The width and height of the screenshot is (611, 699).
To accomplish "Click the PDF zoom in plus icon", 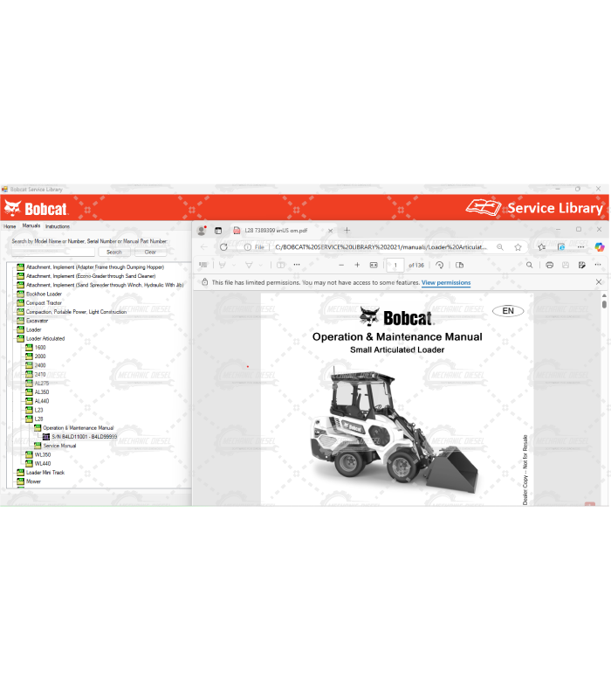I will point(357,265).
